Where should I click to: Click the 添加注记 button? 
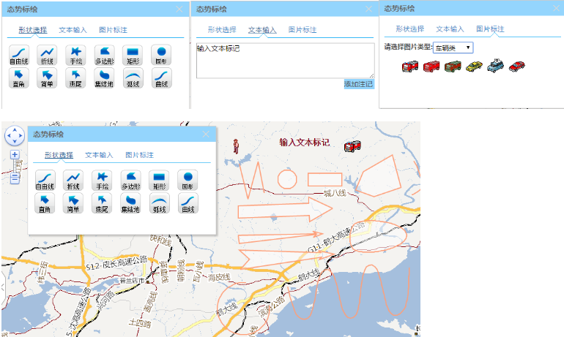coord(359,84)
